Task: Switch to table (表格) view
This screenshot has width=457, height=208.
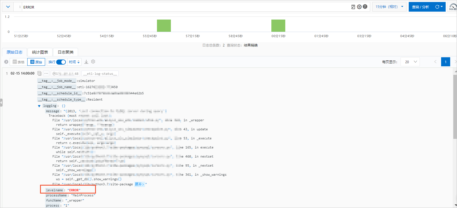Action: [x=18, y=62]
